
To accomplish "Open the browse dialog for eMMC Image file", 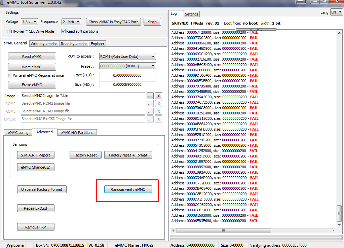I will pos(150,96).
